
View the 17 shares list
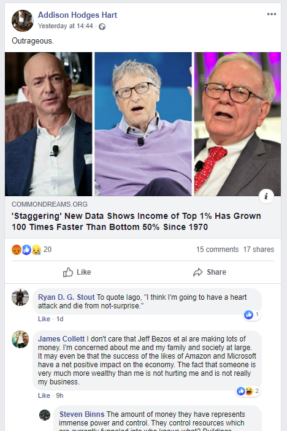coord(258,250)
